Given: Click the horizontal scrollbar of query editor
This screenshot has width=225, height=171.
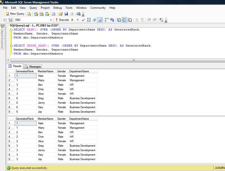Looking at the screenshot, I should 134,60.
